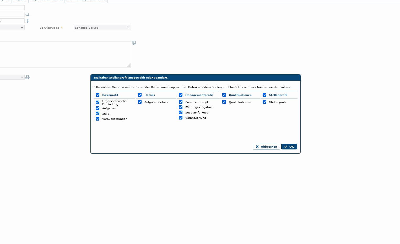Deselect the Managementprofil header checkbox

181,95
